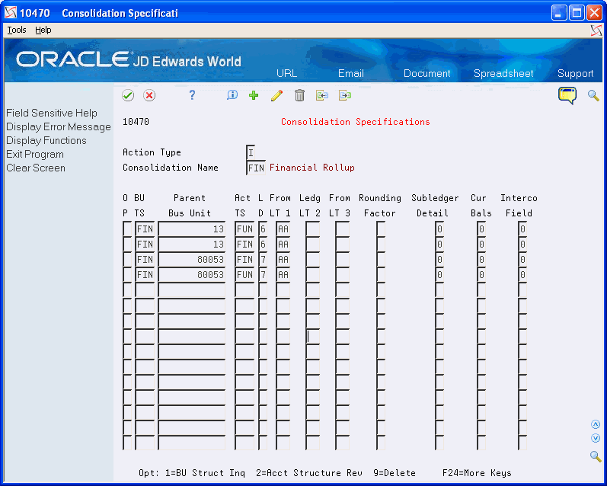Click the JD Edwards icon in menu bar
The height and width of the screenshot is (486, 607).
click(x=596, y=30)
